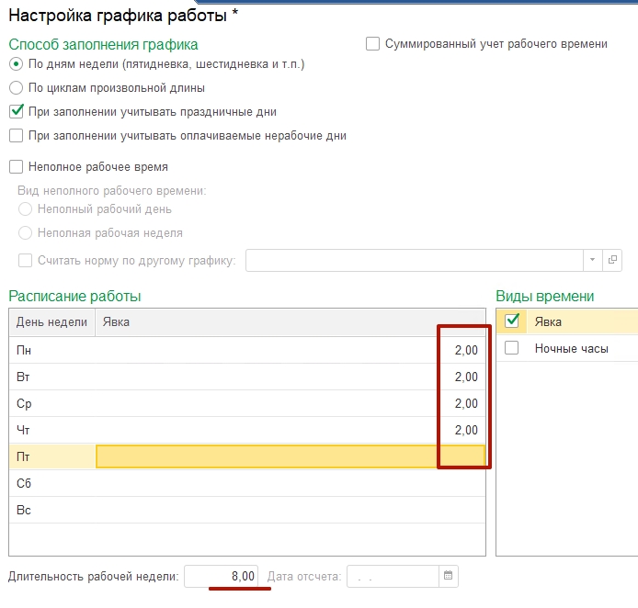Select По циклам произвольной длины option
The height and width of the screenshot is (608, 638).
tap(16, 88)
